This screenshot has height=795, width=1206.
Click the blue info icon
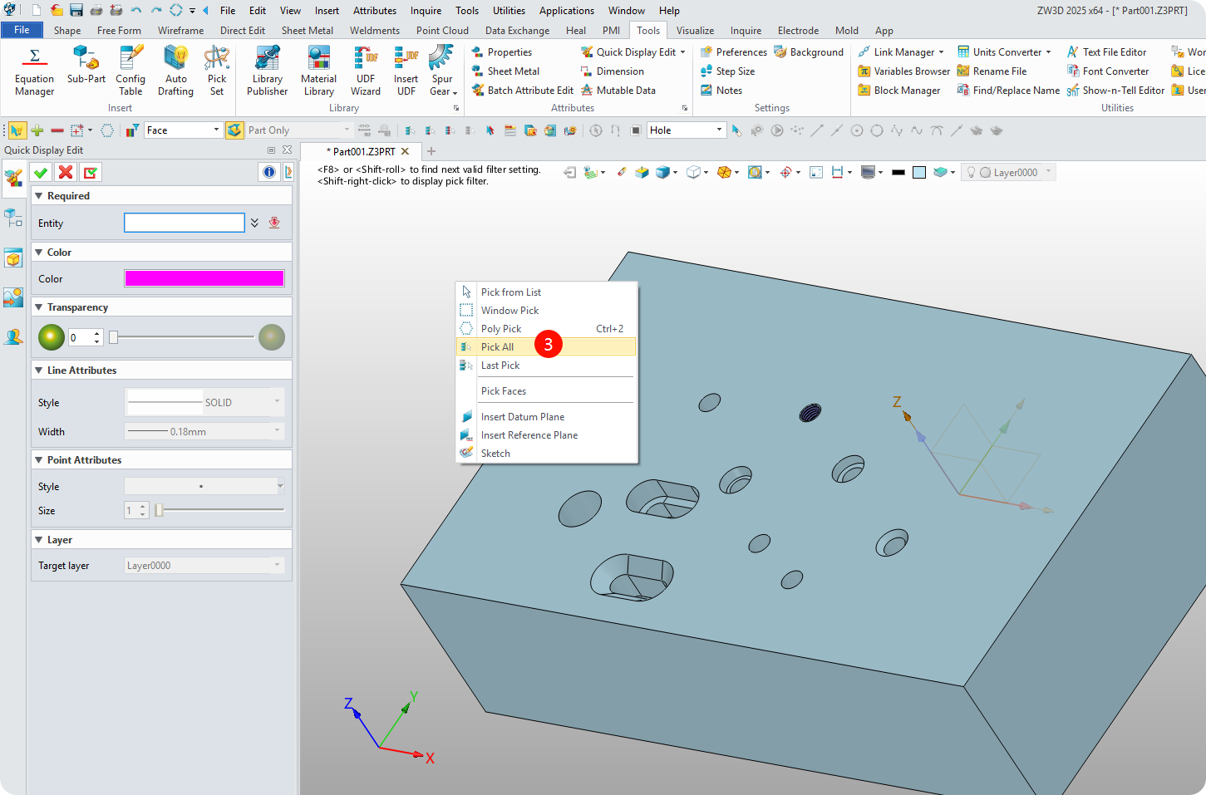tap(269, 172)
